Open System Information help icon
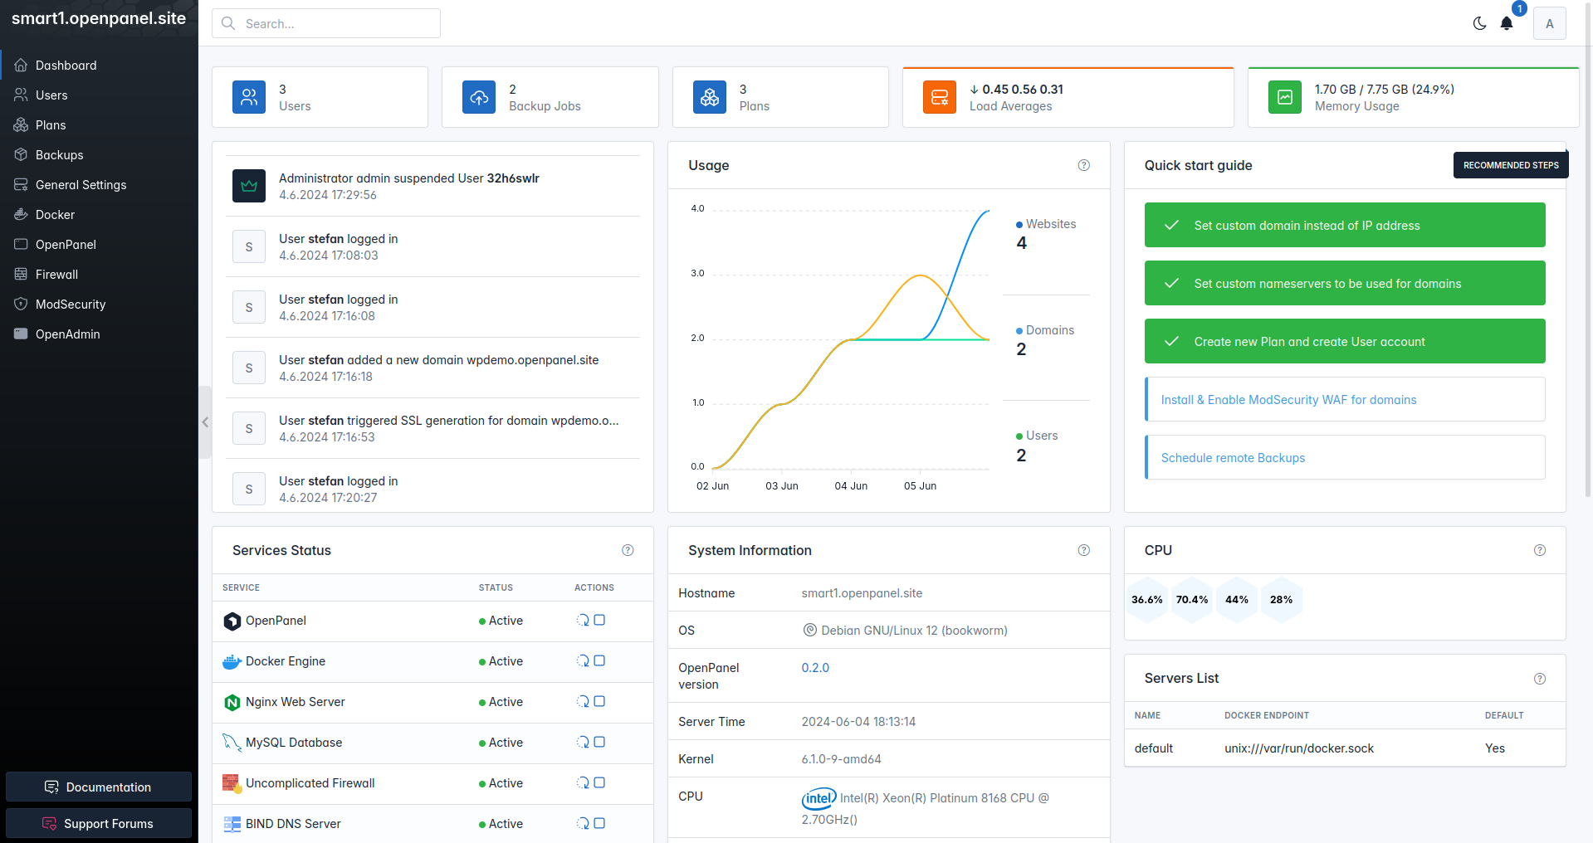 click(x=1083, y=550)
